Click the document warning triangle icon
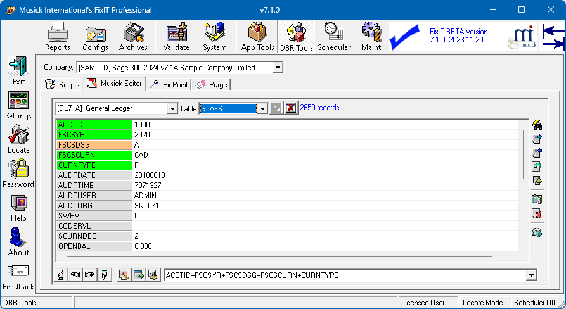The height and width of the screenshot is (309, 566). click(x=537, y=180)
